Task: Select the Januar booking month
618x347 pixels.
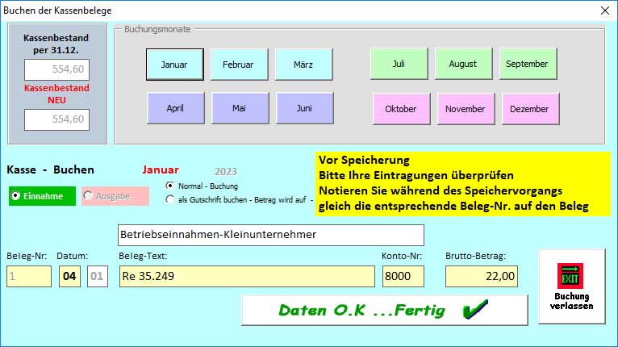Action: [174, 65]
